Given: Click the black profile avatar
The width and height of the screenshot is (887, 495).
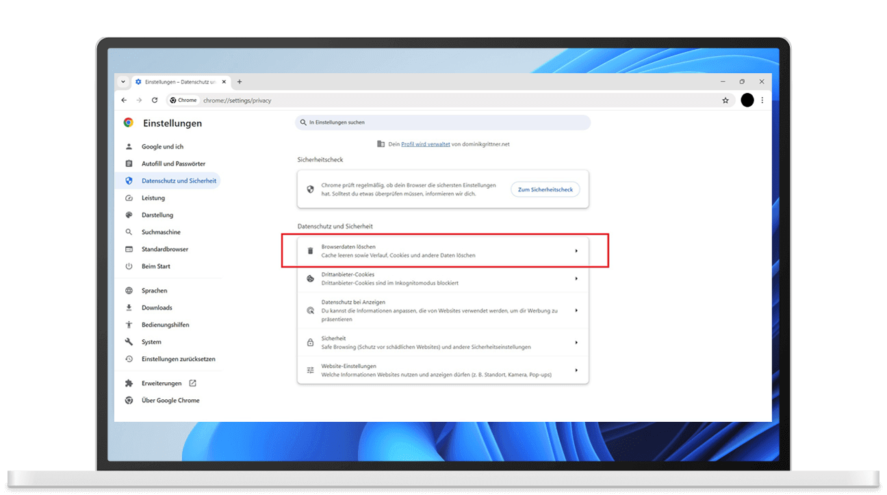Looking at the screenshot, I should click(x=747, y=101).
